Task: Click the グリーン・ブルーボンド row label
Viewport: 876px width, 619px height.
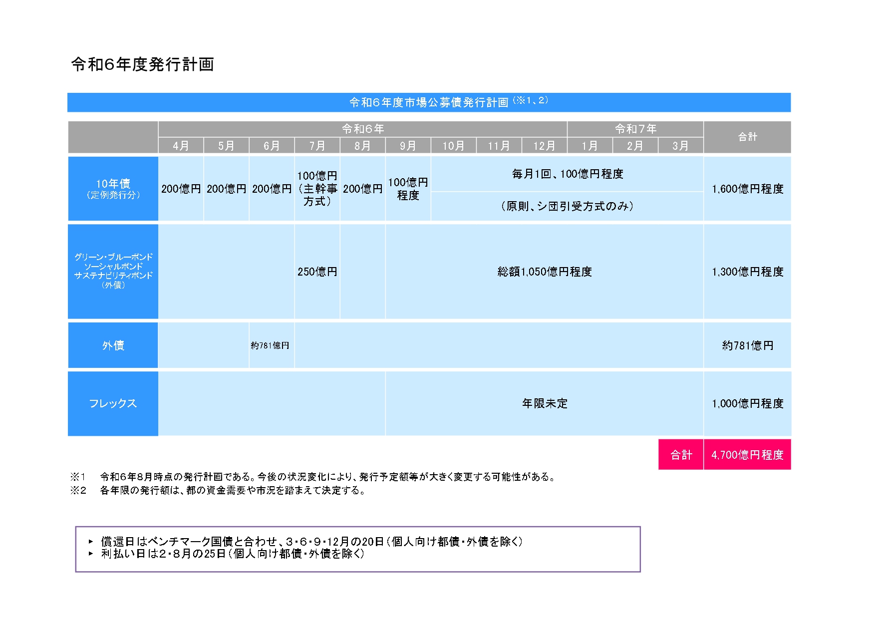Action: click(113, 271)
